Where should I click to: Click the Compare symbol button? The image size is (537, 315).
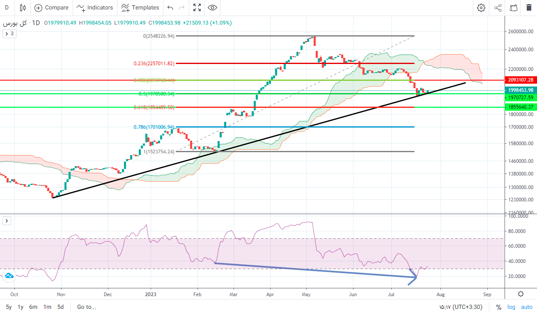coord(51,7)
